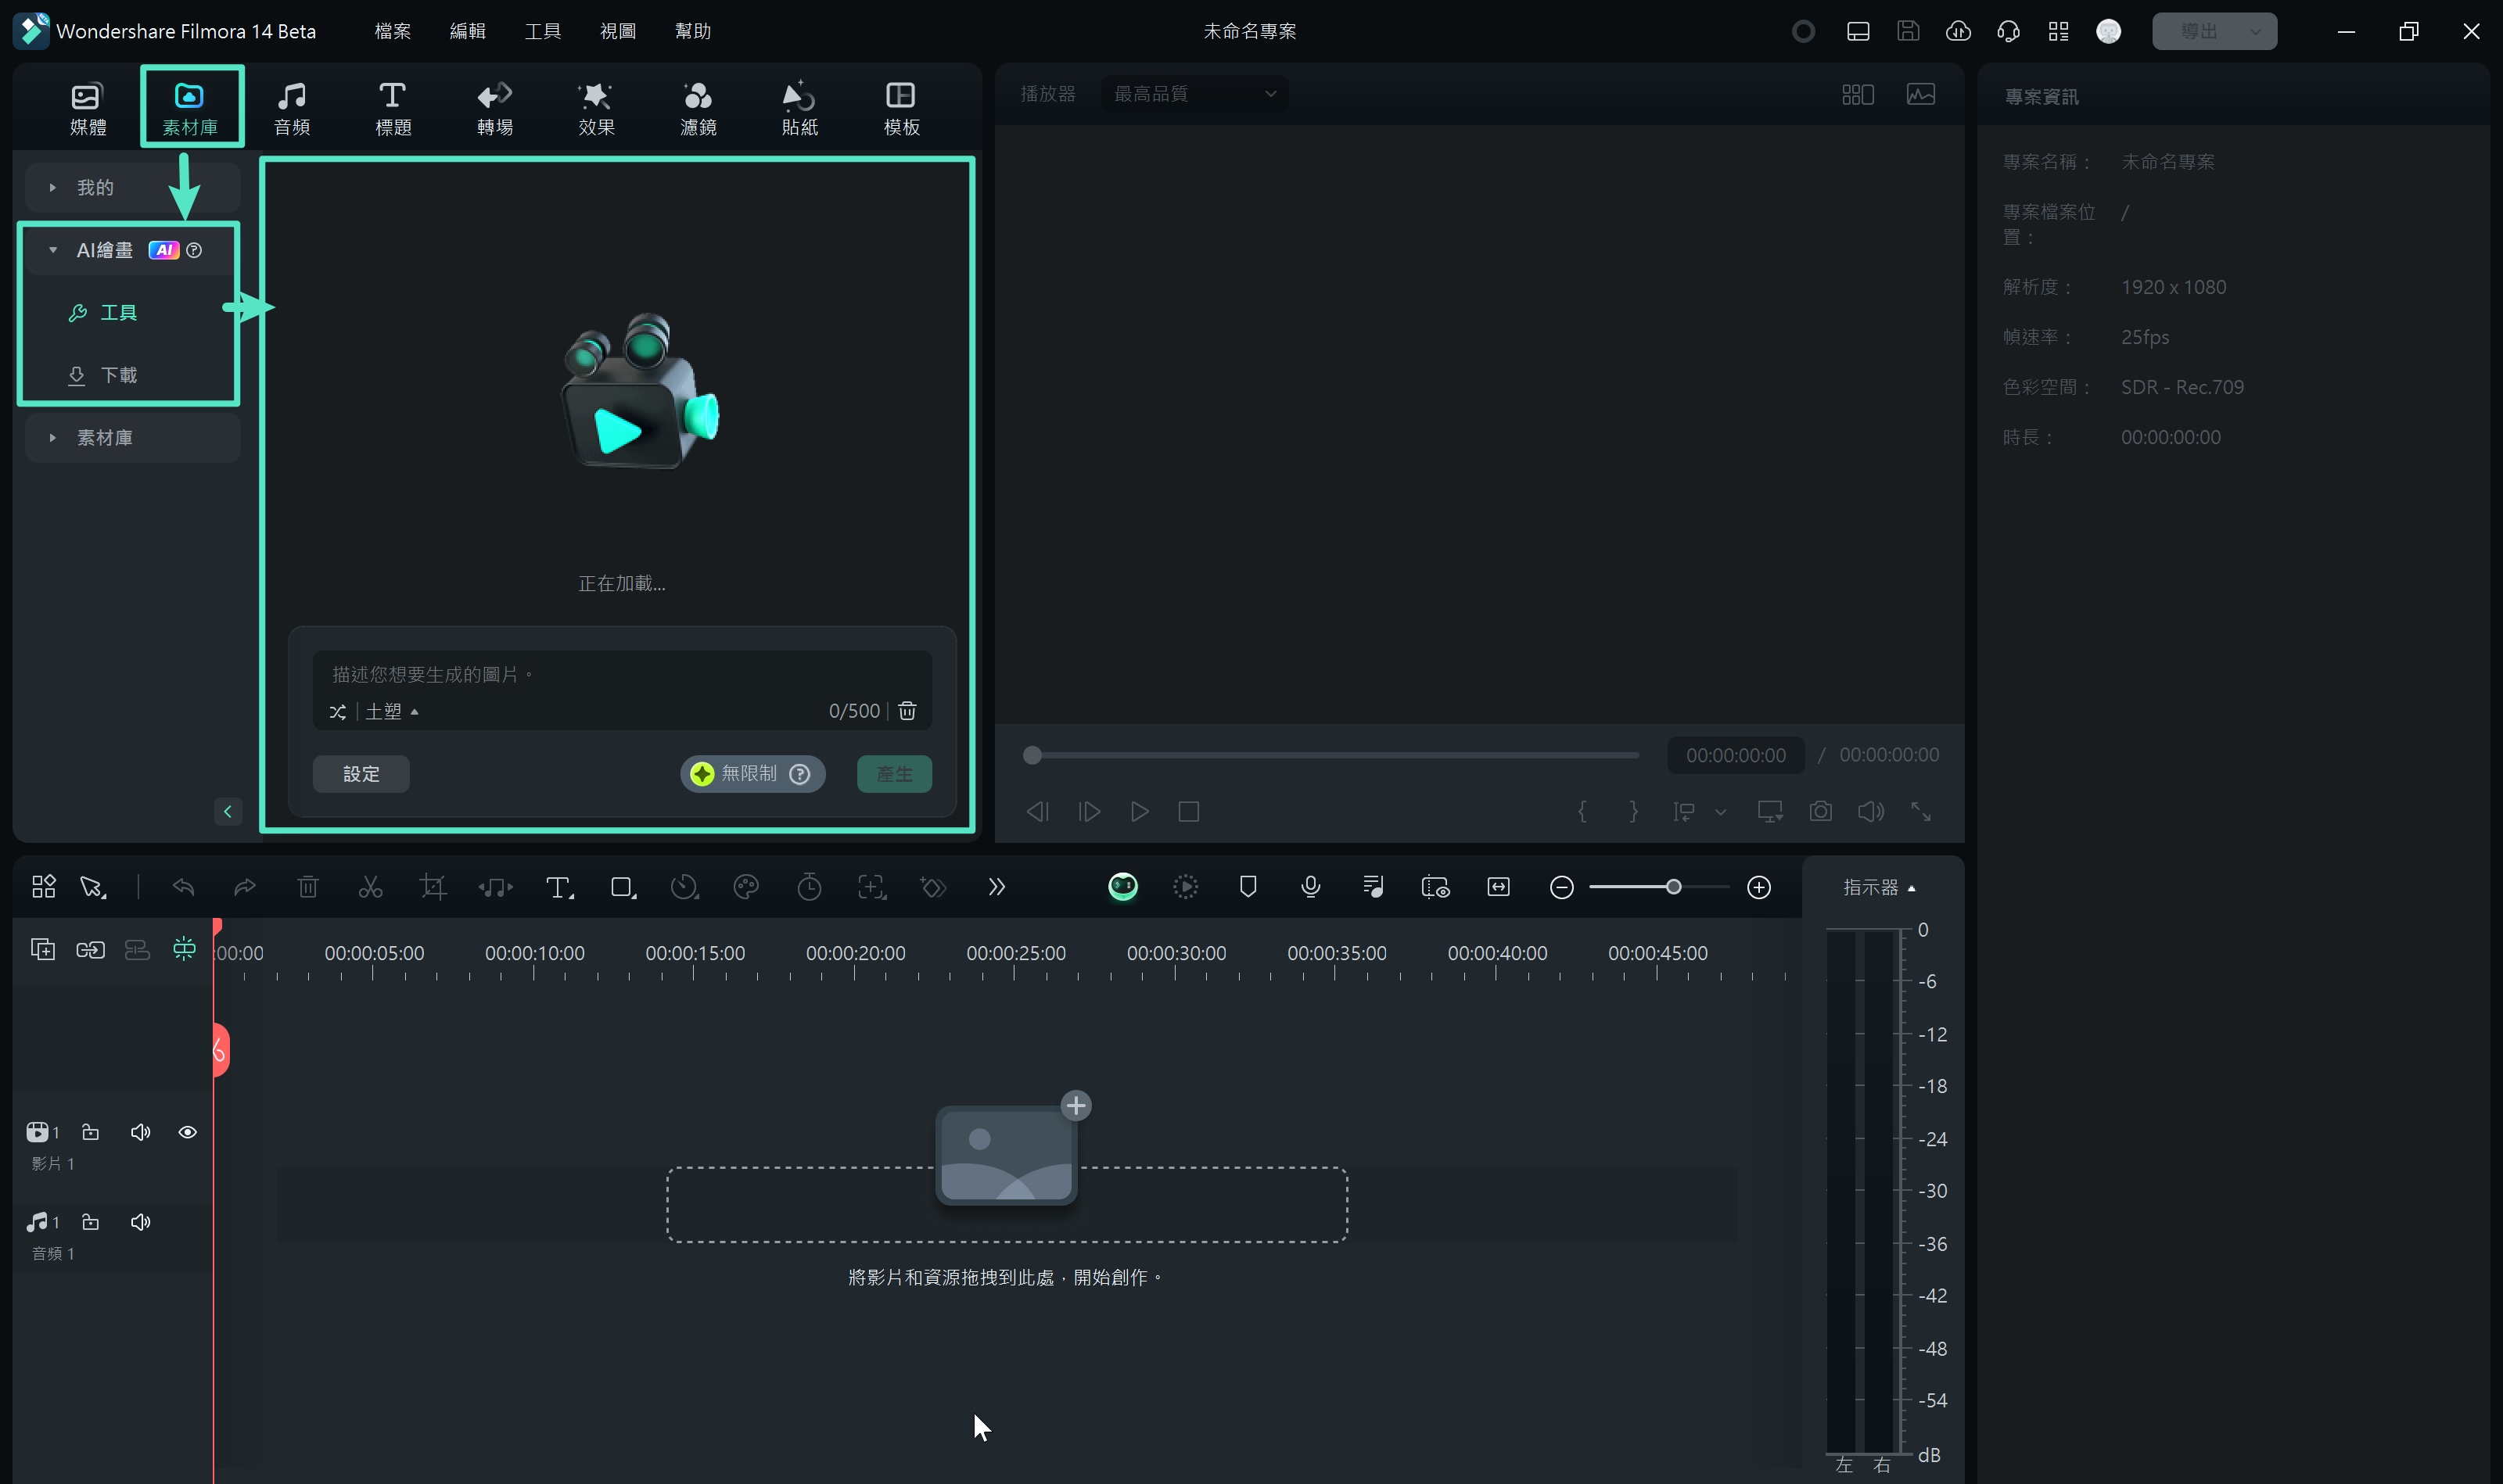Viewport: 2503px width, 1484px height.
Task: Open the 標題 titles tab
Action: (393, 108)
